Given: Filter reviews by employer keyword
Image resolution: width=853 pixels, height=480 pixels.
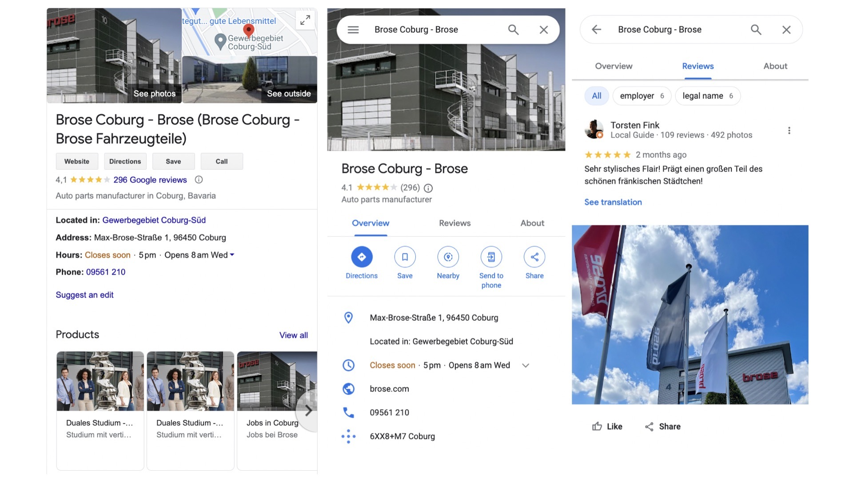Looking at the screenshot, I should [x=642, y=96].
